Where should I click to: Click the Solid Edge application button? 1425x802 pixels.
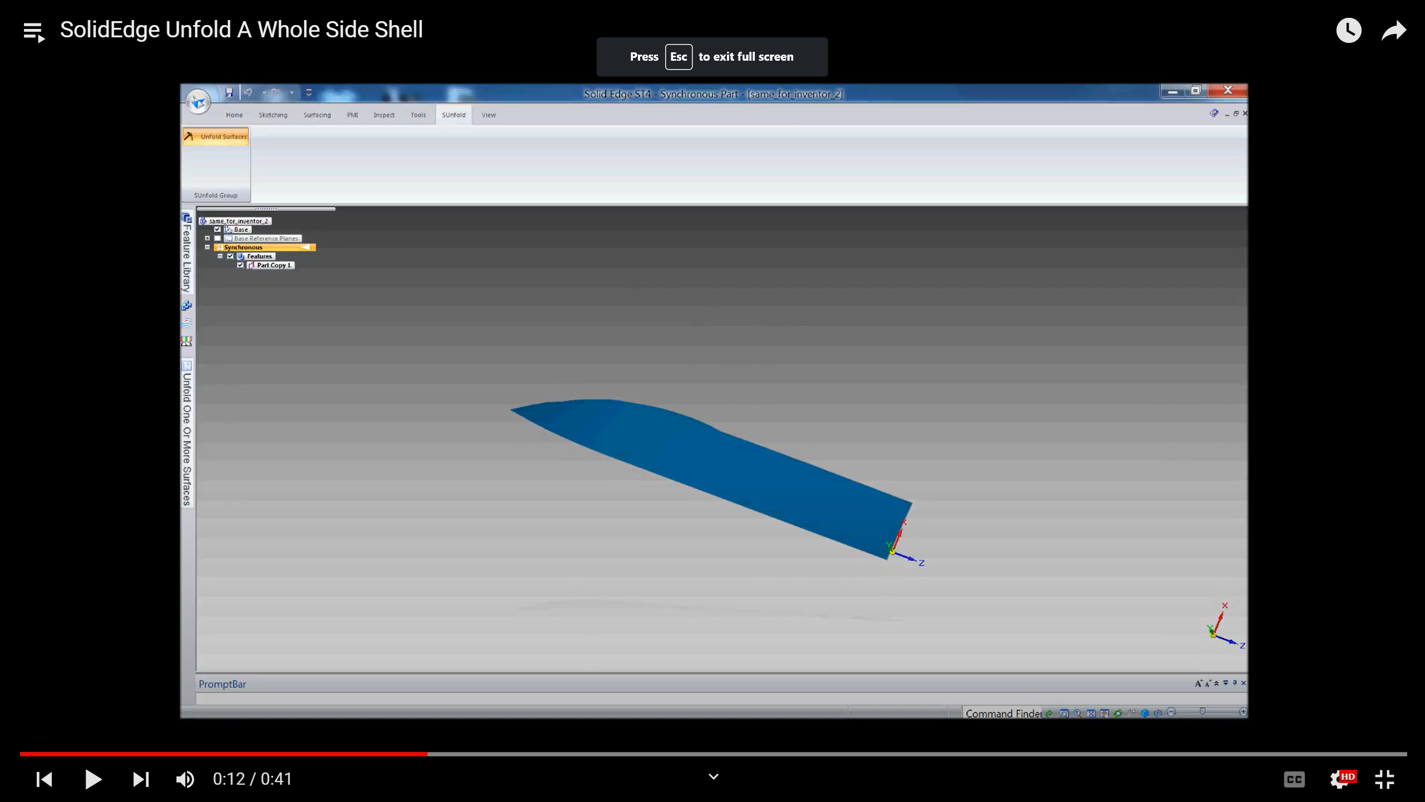[x=198, y=101]
